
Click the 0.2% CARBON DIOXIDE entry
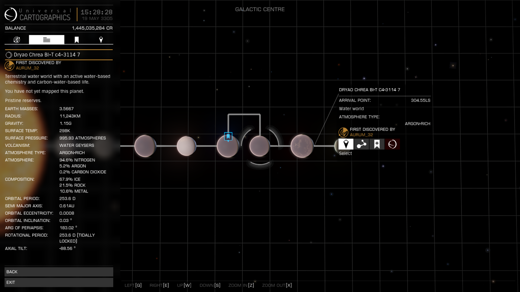(x=83, y=172)
